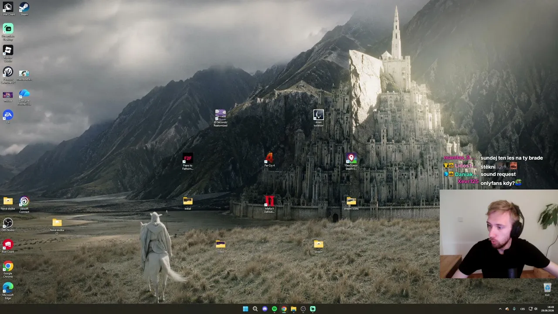Select the Mafia II Definitive Edition icon
The height and width of the screenshot is (314, 558).
tap(269, 204)
